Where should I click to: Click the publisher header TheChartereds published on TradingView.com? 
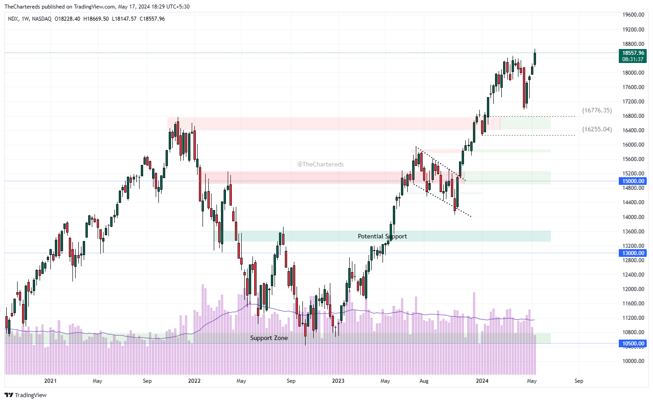click(97, 7)
